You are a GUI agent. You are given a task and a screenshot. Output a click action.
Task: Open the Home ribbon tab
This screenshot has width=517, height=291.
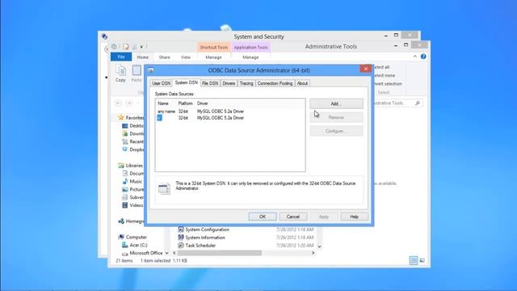[143, 57]
